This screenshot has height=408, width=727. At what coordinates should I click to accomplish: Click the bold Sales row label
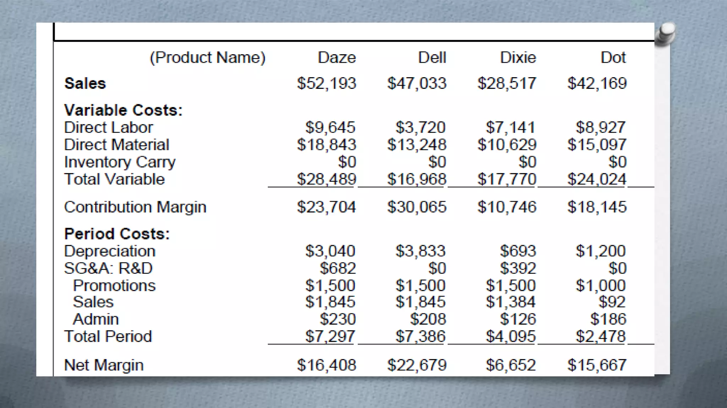[85, 84]
